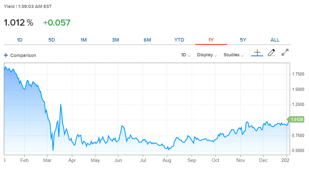The height and width of the screenshot is (169, 309).
Task: Click the active 1Y tab
Action: 211,40
